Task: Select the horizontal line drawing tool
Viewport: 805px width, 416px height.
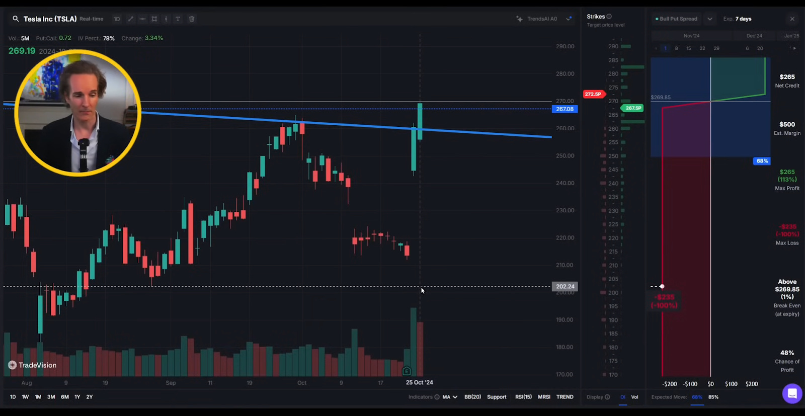Action: click(x=142, y=19)
